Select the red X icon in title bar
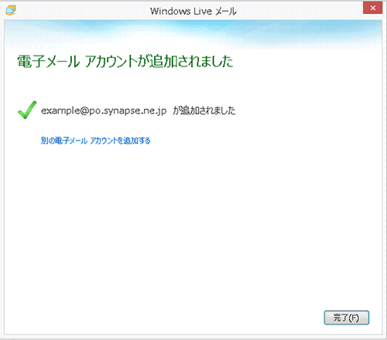The image size is (387, 340). pos(372,8)
